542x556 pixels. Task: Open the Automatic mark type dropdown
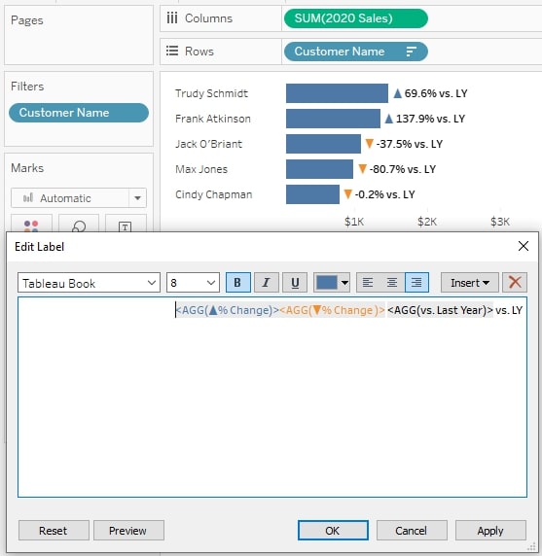(79, 198)
